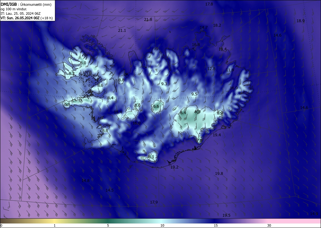Click the 8.1 value label
The width and height of the screenshot is (321, 228).
pos(151,157)
